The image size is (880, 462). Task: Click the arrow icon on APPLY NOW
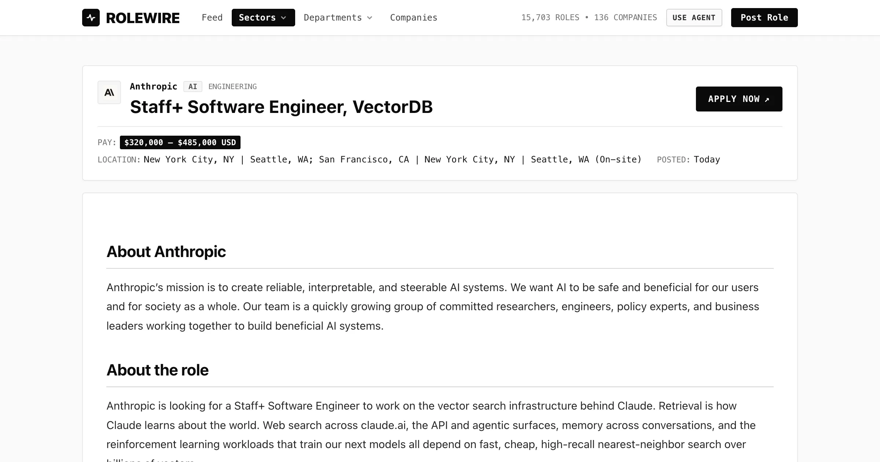coord(767,99)
